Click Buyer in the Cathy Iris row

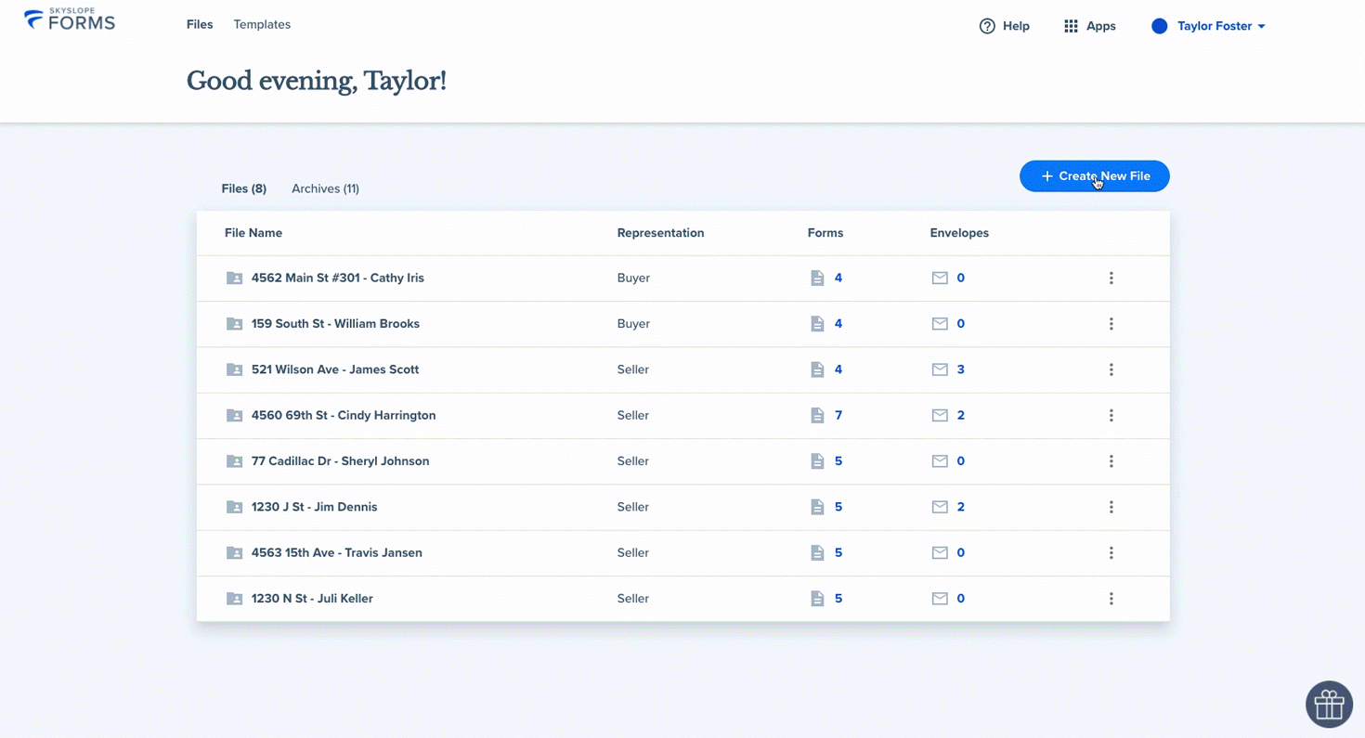(x=633, y=278)
